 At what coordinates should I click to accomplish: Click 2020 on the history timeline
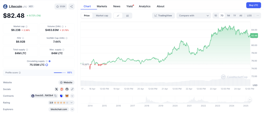(175, 106)
